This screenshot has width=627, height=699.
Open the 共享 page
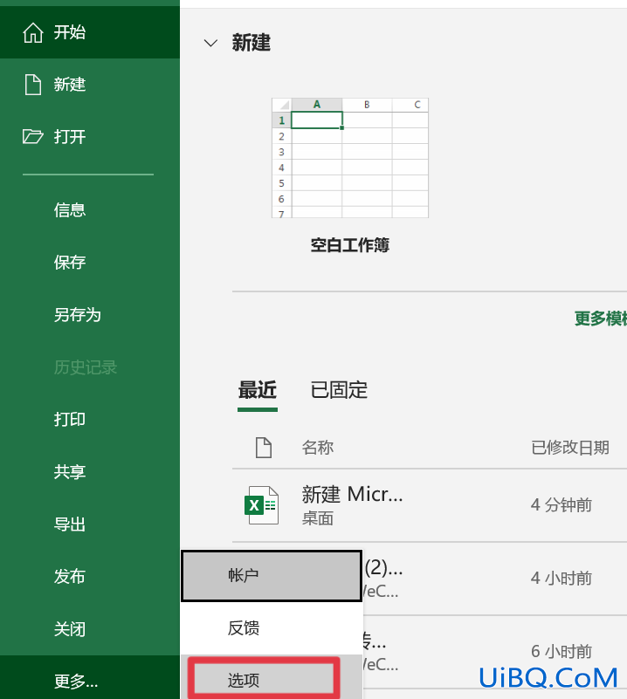(70, 471)
